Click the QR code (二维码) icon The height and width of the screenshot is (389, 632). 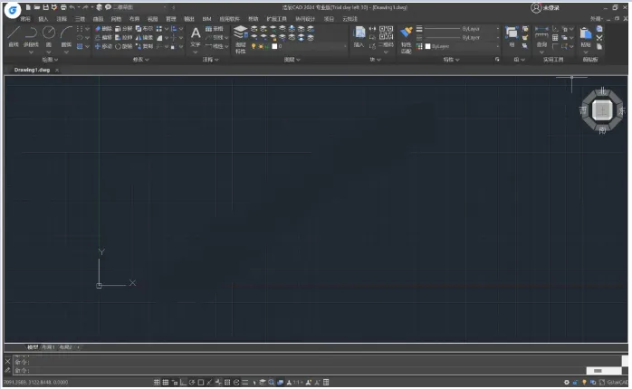tap(386, 37)
